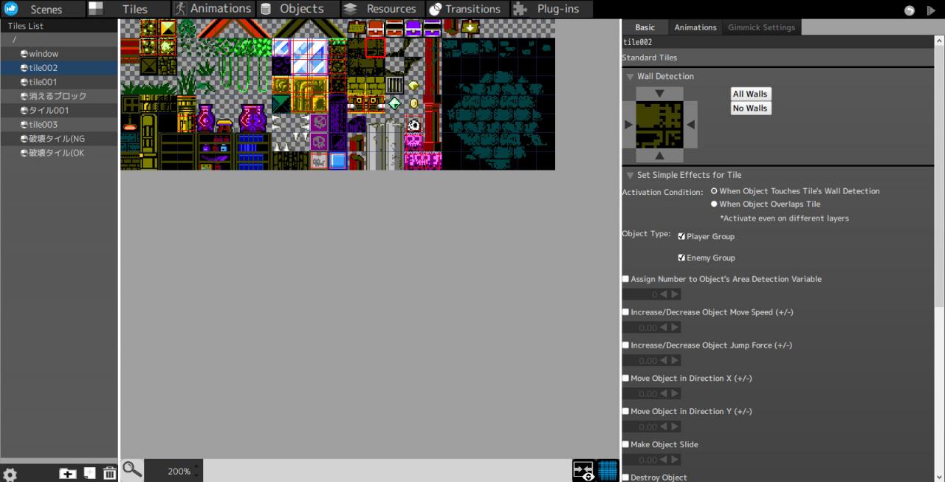Add a new tileset with the page icon
This screenshot has height=482, width=945.
pyautogui.click(x=89, y=473)
